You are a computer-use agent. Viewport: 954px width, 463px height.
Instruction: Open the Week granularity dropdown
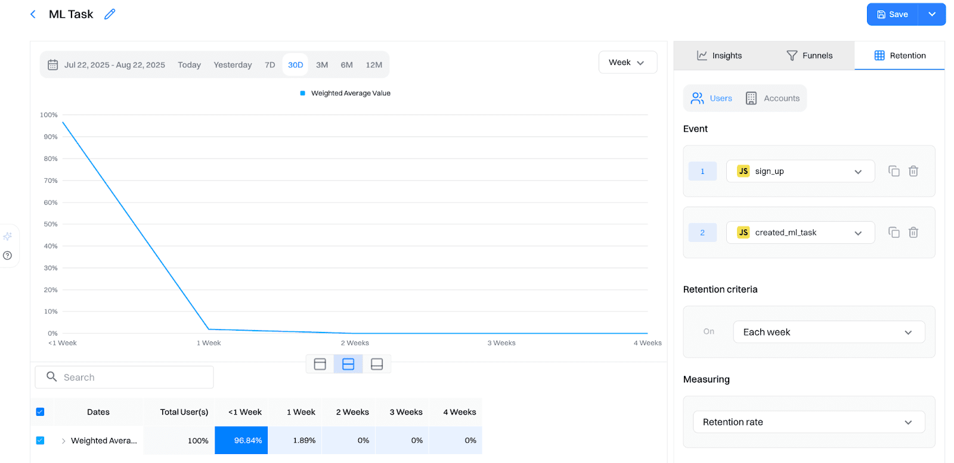click(x=627, y=63)
